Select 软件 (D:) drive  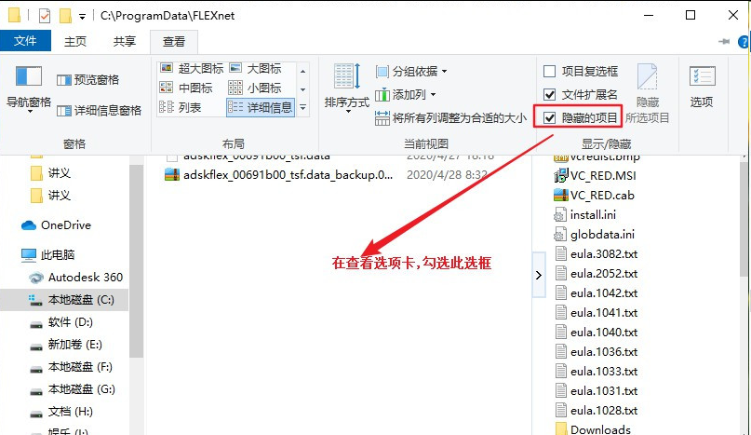(60, 322)
